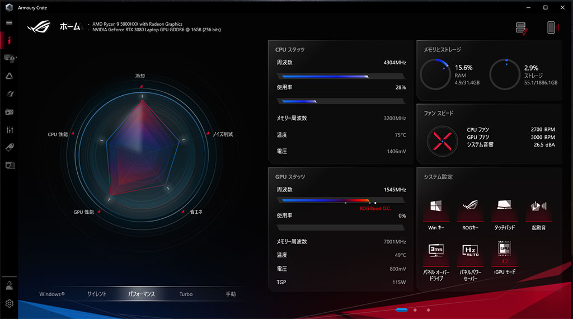573x319 pixels.
Task: Click the メモリとストレージ panel title
Action: (x=442, y=50)
